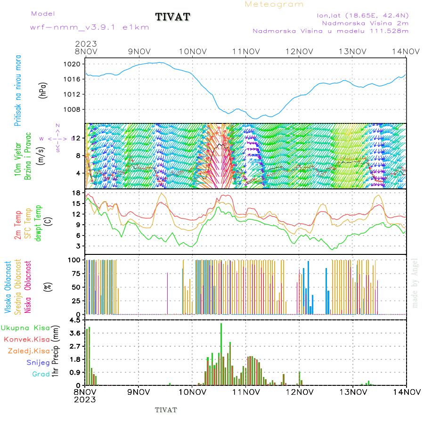Select the 1hr Precip (mm) axis title

55,351
